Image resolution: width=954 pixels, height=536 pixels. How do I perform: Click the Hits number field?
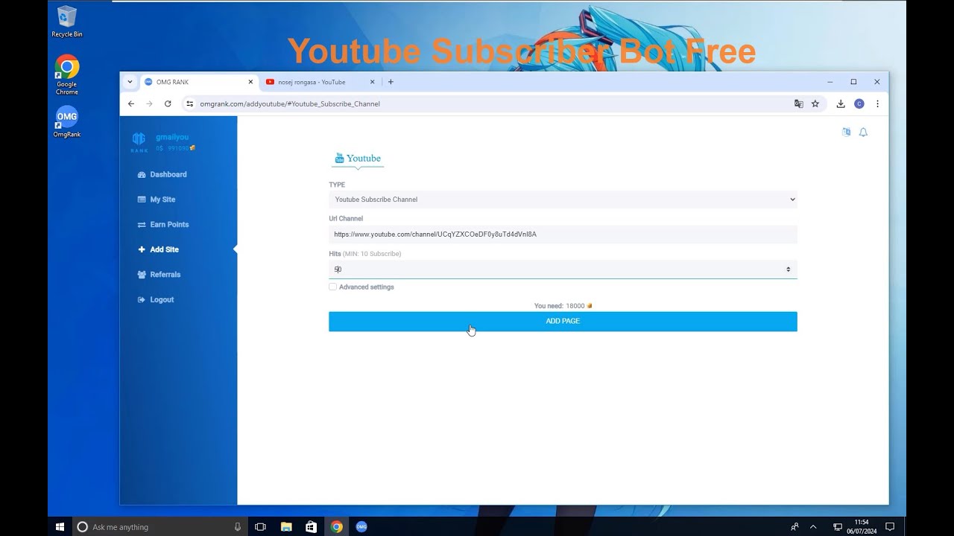point(563,269)
